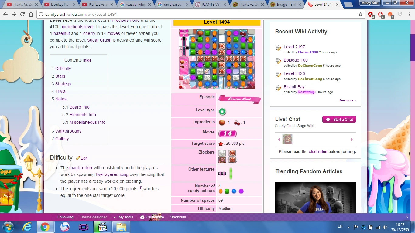Click the Precious Pond episode banner
The image size is (415, 233).
point(239,99)
